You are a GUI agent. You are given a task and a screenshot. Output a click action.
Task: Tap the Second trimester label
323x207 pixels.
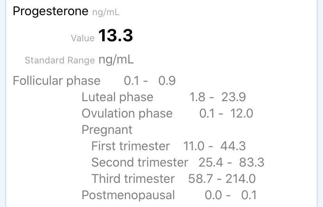[139, 162]
